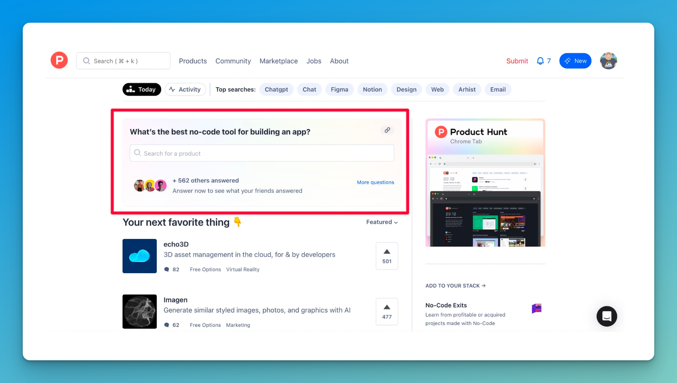Click the Submit link
This screenshot has width=677, height=383.
(x=517, y=61)
